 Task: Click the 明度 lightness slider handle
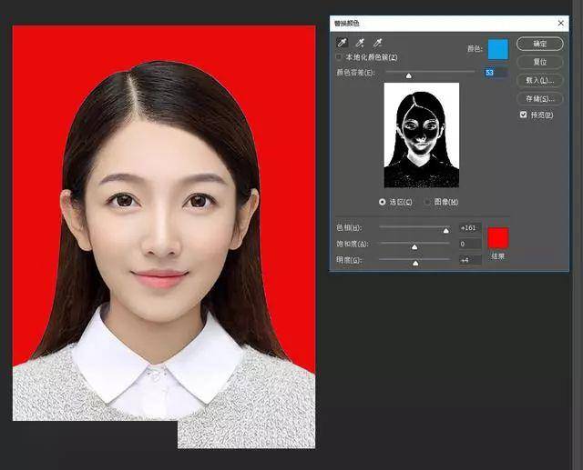pos(415,263)
